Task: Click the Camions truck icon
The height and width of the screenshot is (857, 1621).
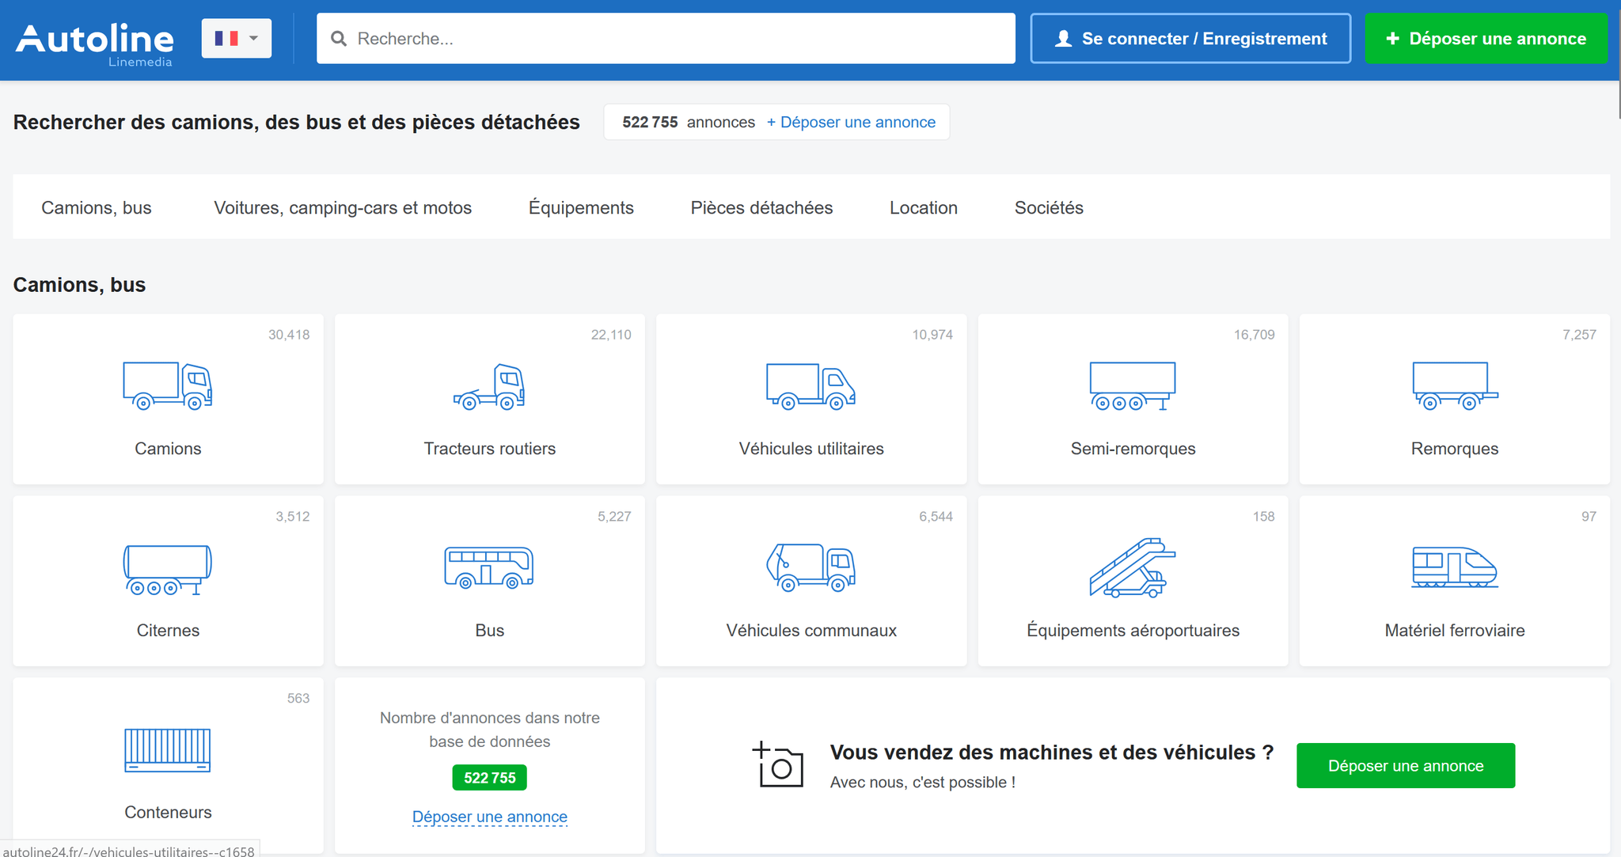Action: pyautogui.click(x=168, y=385)
